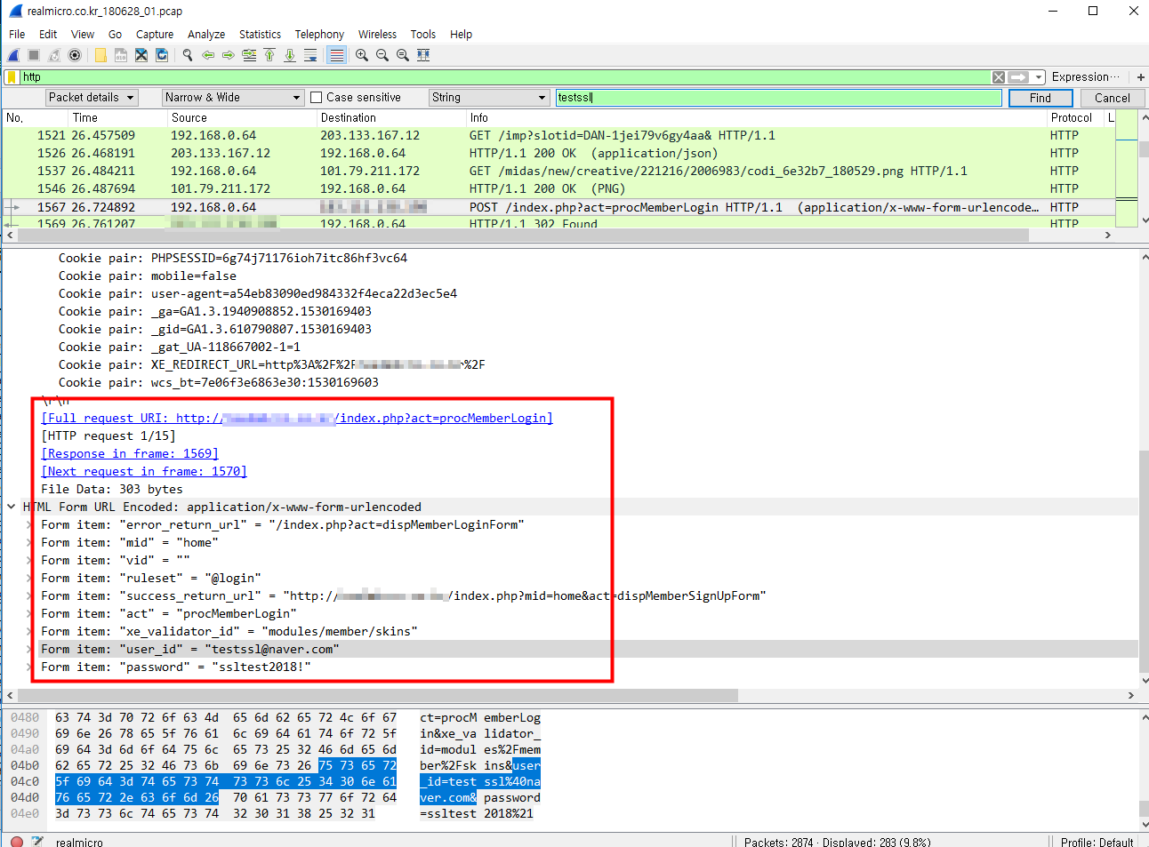Go forward in packet history arrow

pyautogui.click(x=229, y=55)
